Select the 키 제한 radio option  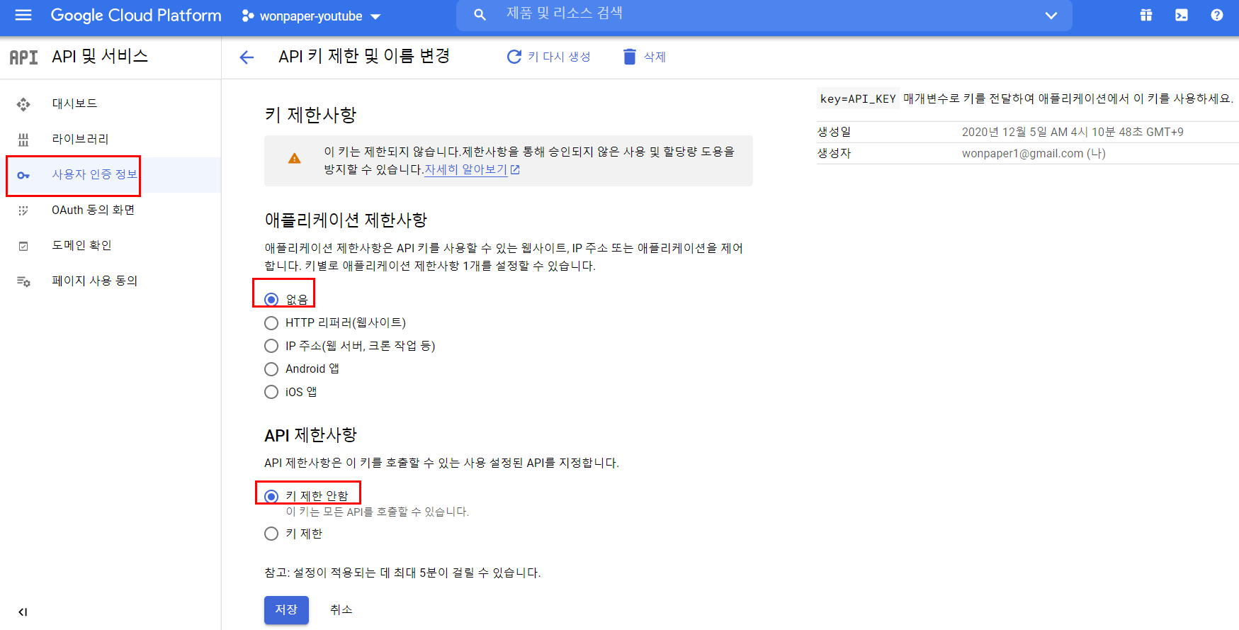point(271,534)
